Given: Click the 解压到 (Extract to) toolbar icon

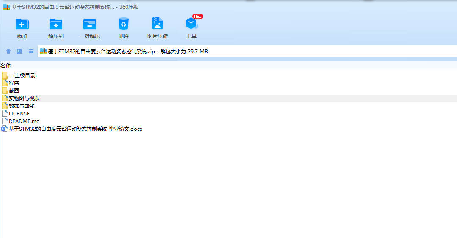Looking at the screenshot, I should point(55,24).
